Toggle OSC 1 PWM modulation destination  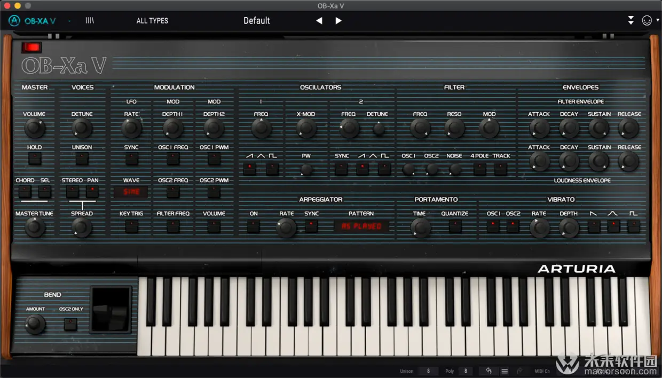pyautogui.click(x=214, y=159)
